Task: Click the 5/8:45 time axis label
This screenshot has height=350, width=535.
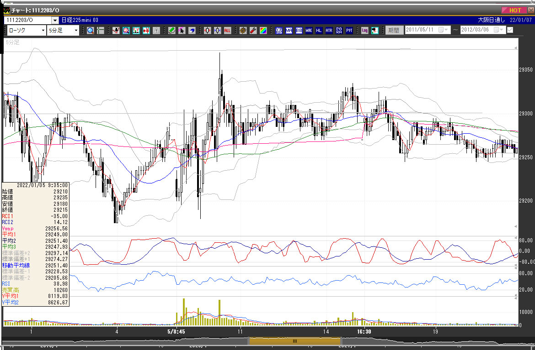Action: (x=177, y=331)
